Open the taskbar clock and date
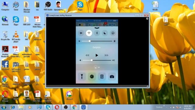Viewport: 195px width, 110px height. click(188, 107)
